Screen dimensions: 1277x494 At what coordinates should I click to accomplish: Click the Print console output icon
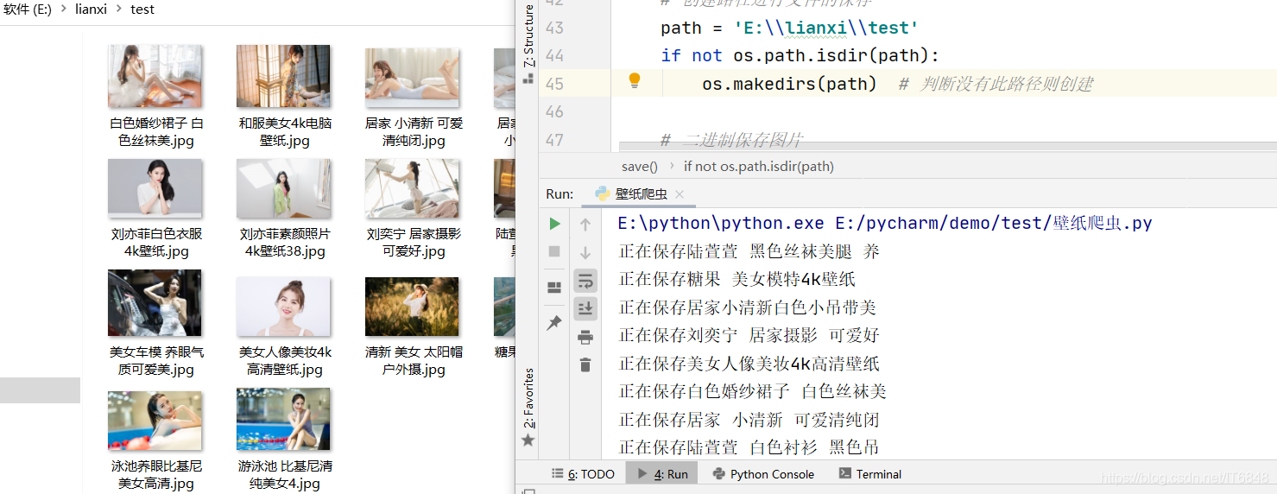pos(585,337)
